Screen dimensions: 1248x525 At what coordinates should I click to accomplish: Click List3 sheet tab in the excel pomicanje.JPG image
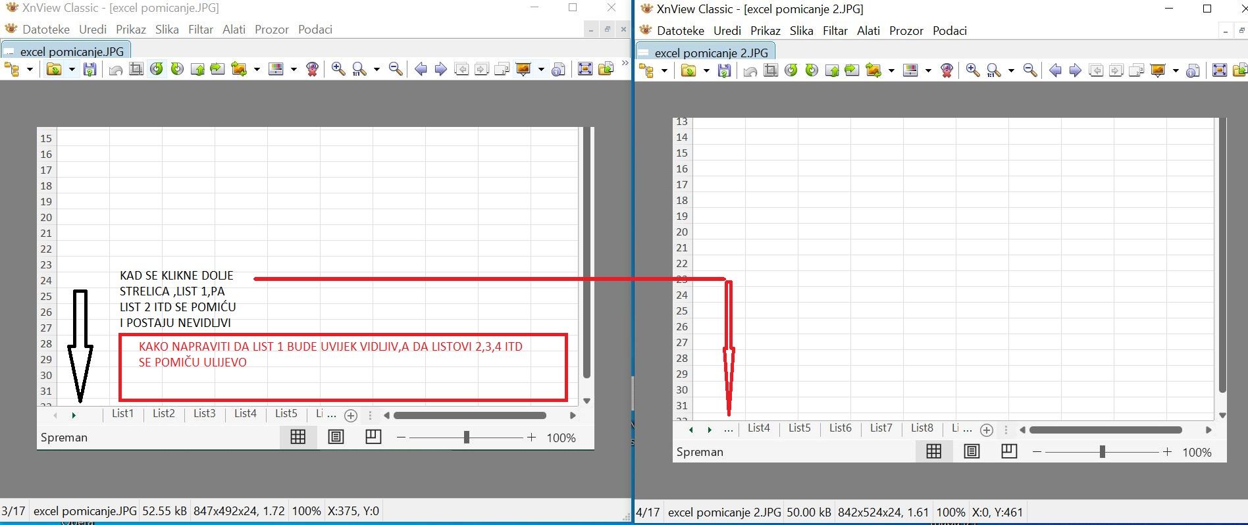[204, 414]
